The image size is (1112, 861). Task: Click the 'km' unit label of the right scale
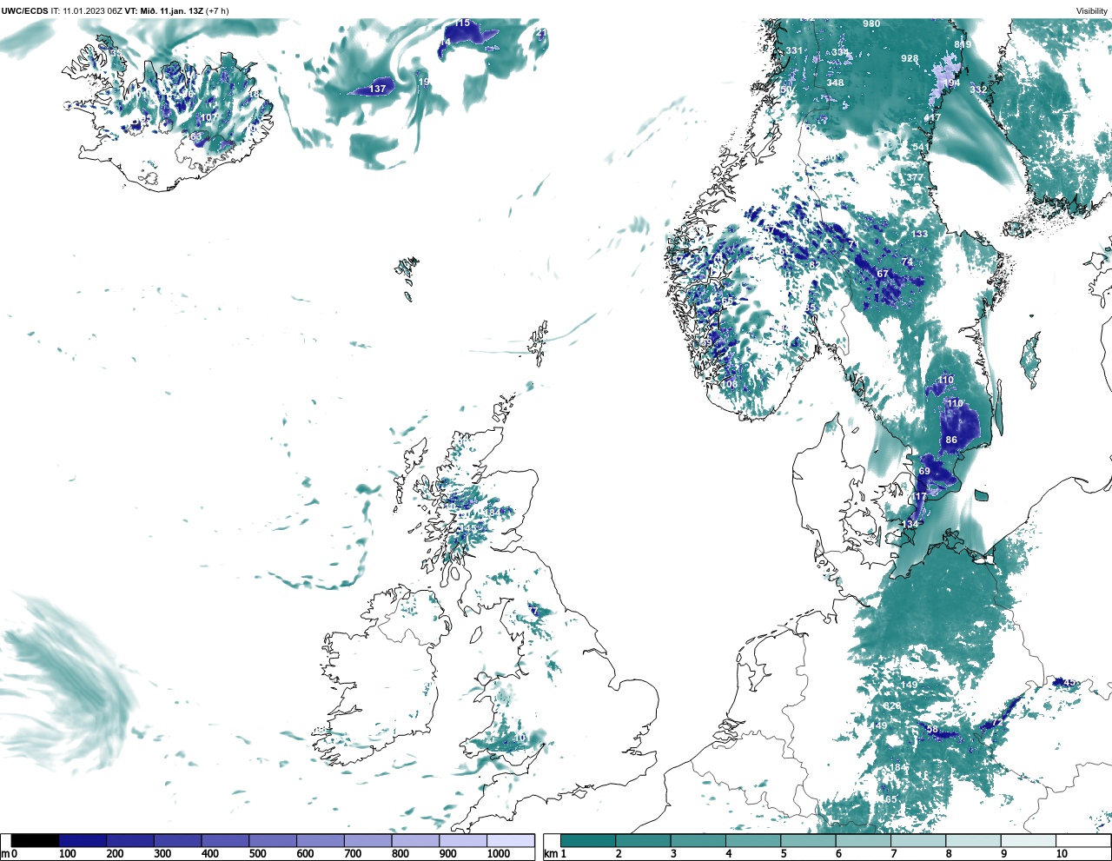551,854
